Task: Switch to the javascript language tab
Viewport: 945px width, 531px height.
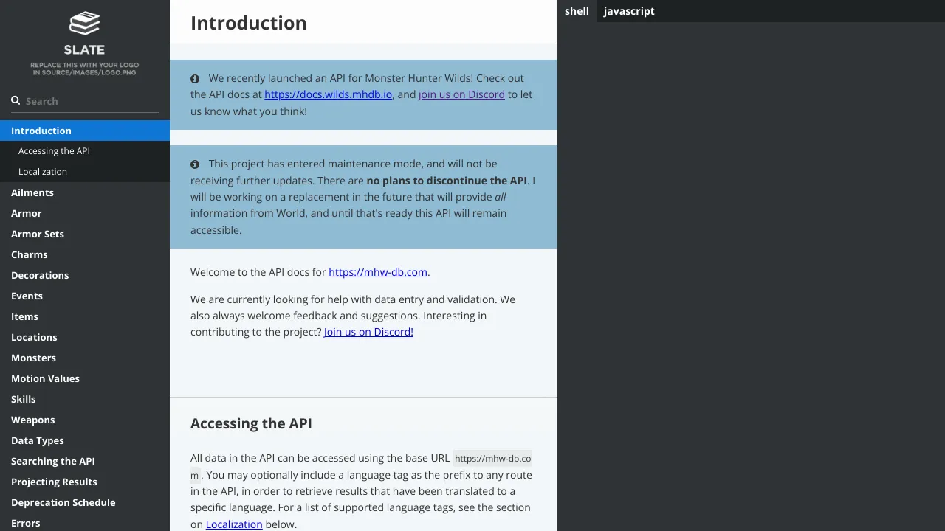Action: (x=629, y=11)
